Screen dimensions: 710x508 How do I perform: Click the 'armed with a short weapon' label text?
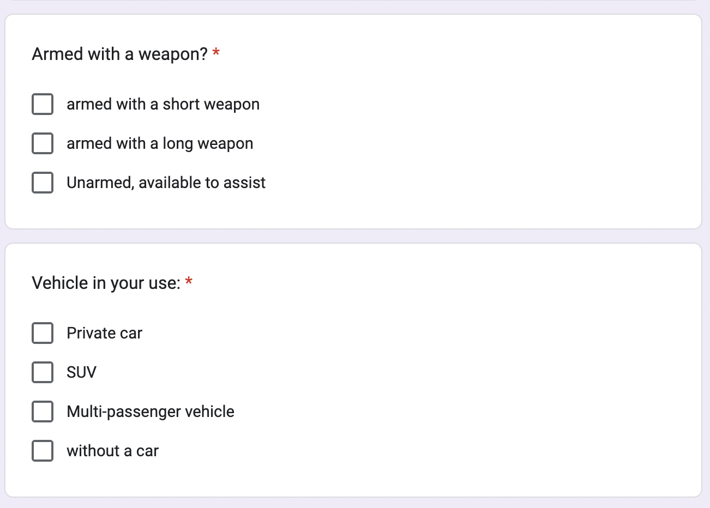[163, 104]
